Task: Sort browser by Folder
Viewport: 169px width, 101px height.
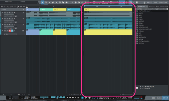Action: point(151,9)
